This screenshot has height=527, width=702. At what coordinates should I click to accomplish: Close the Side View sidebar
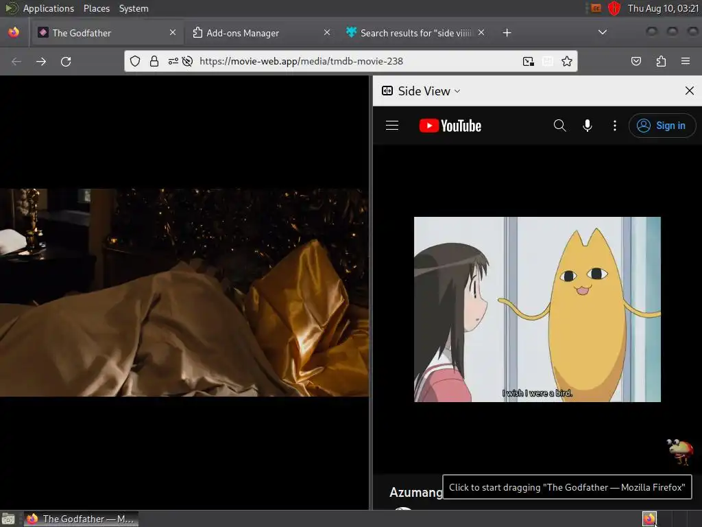pos(690,91)
